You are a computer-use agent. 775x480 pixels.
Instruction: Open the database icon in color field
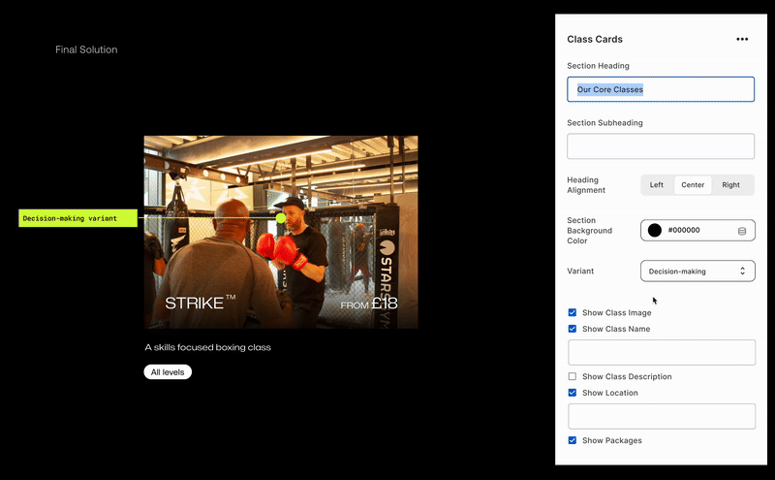pyautogui.click(x=742, y=231)
